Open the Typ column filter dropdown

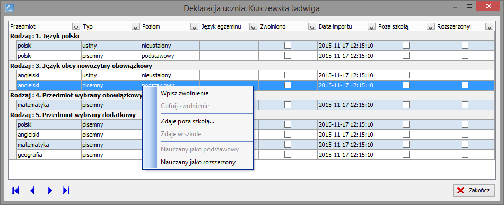click(135, 26)
